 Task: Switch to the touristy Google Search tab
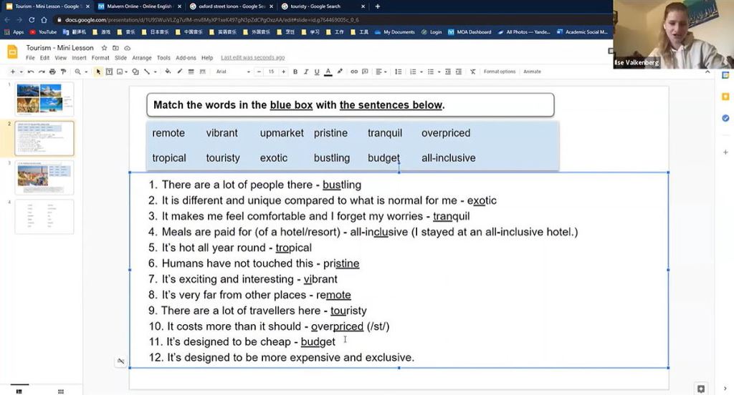323,6
